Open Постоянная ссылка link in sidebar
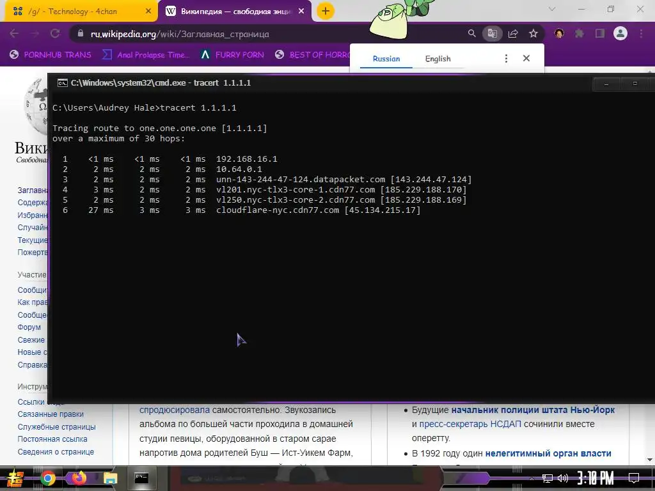Viewport: 655px width, 491px height. [x=52, y=439]
